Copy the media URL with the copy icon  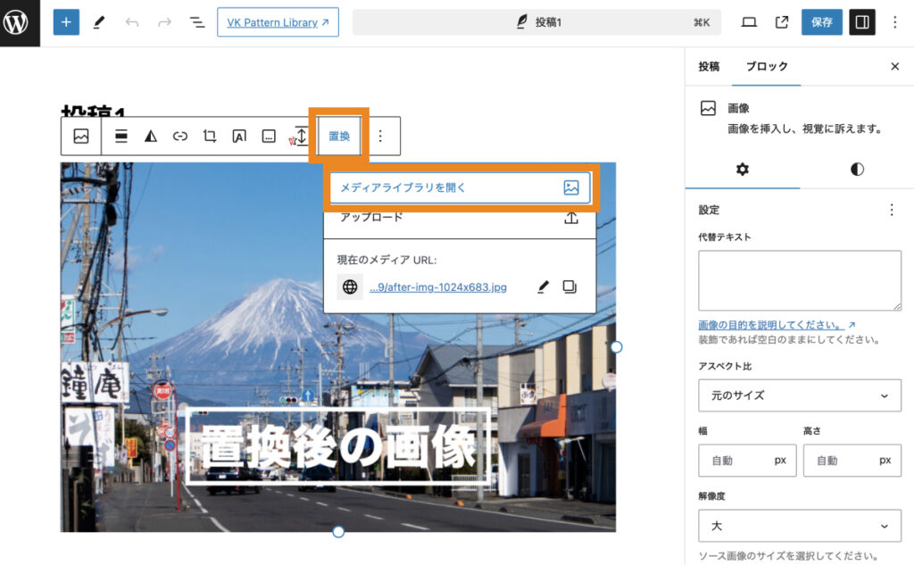pos(571,287)
